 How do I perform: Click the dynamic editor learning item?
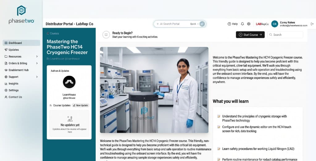(x=256, y=129)
